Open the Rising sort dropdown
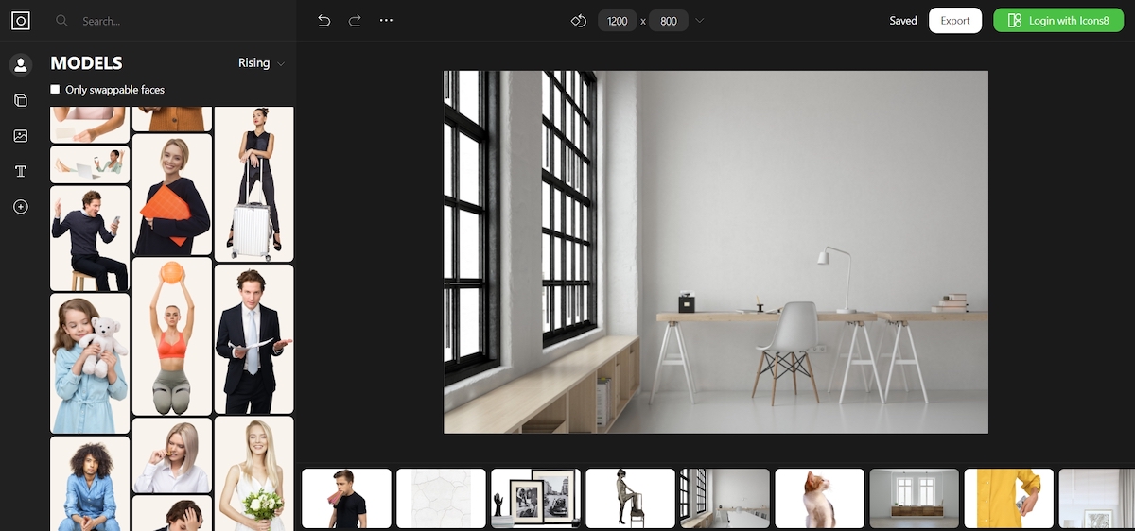 tap(262, 63)
